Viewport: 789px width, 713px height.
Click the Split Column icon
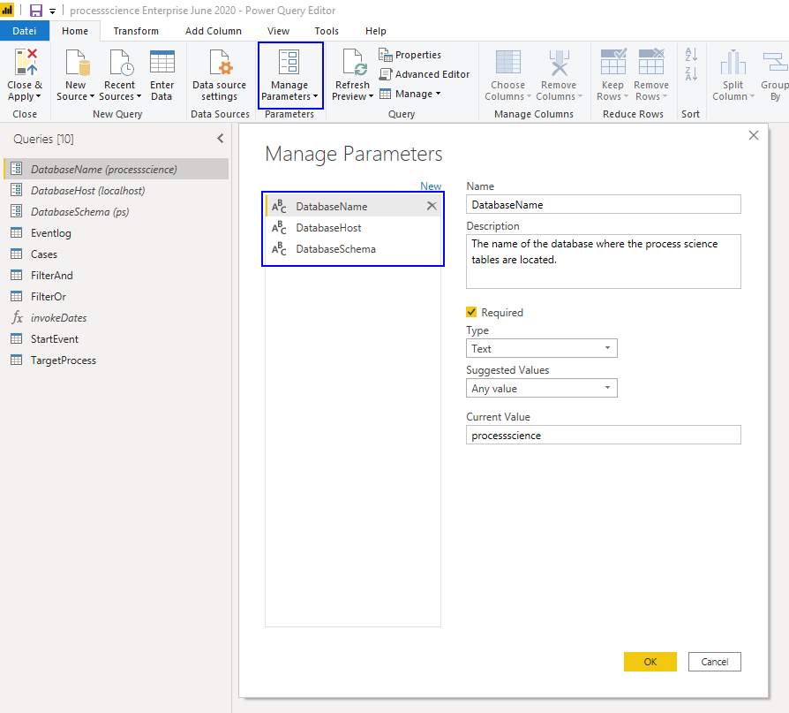click(733, 63)
